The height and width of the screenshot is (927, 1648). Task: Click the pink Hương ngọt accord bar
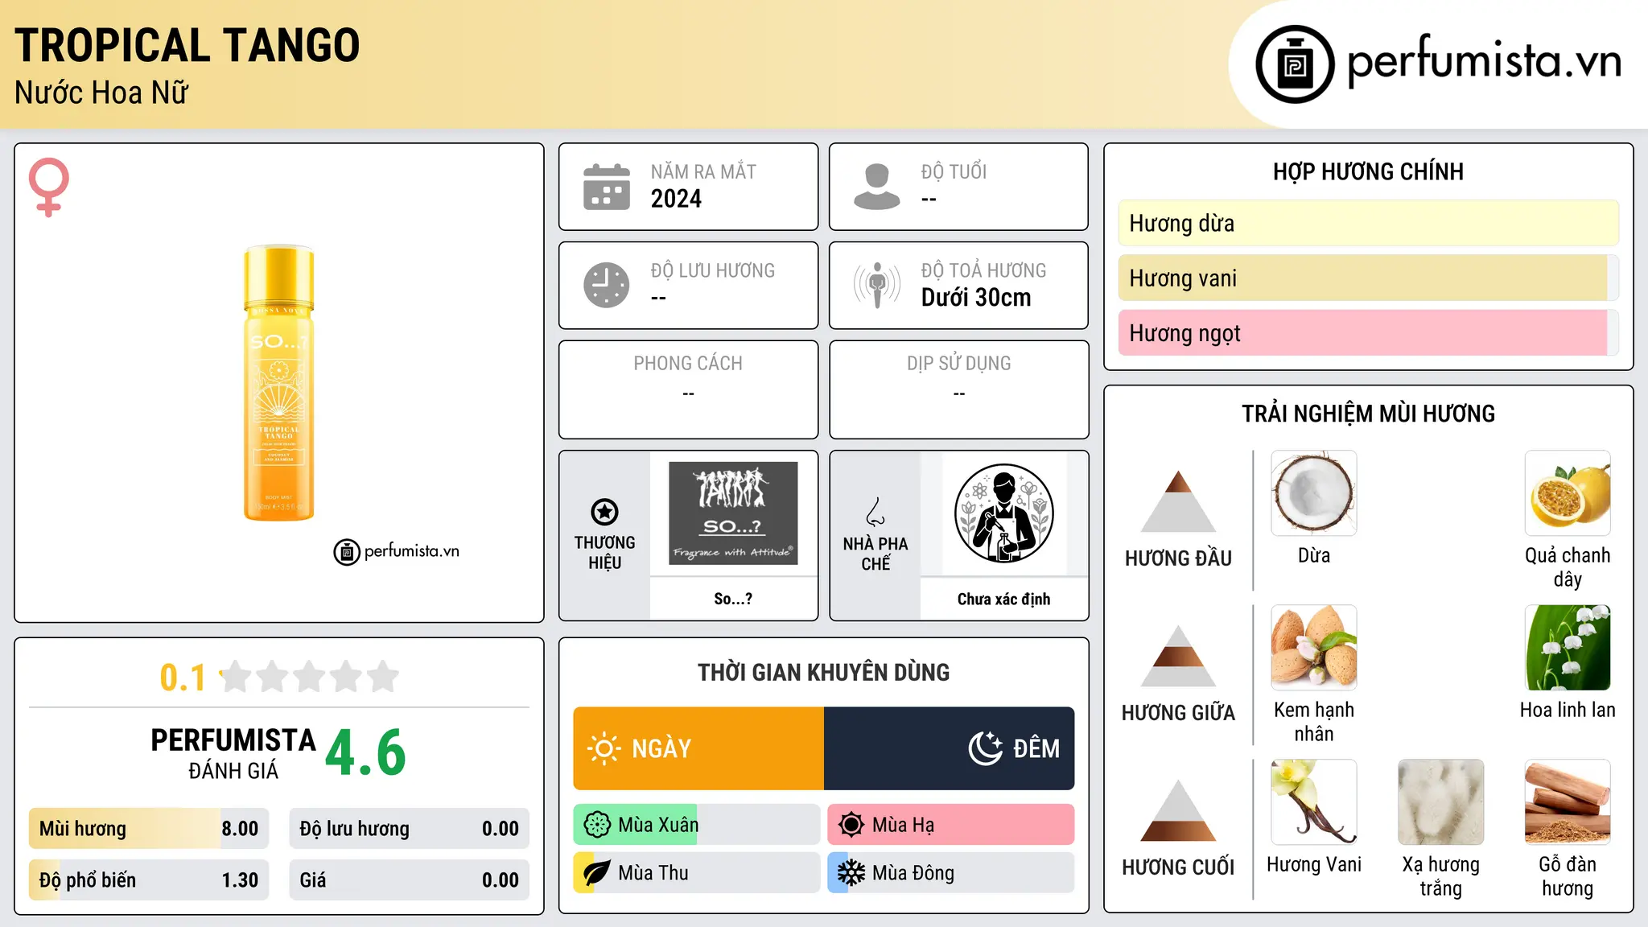[1369, 332]
